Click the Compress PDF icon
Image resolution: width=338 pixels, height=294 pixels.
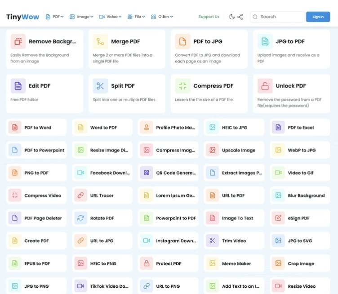pyautogui.click(x=182, y=86)
